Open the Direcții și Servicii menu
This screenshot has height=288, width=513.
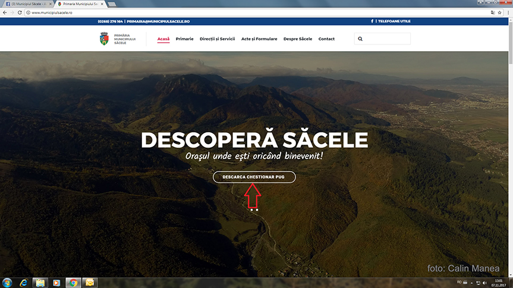(x=217, y=39)
